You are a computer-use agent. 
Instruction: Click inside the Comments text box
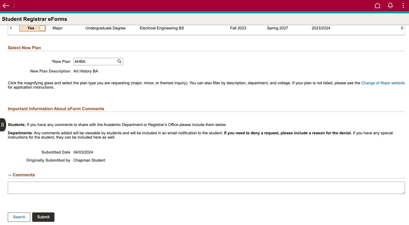[206, 188]
